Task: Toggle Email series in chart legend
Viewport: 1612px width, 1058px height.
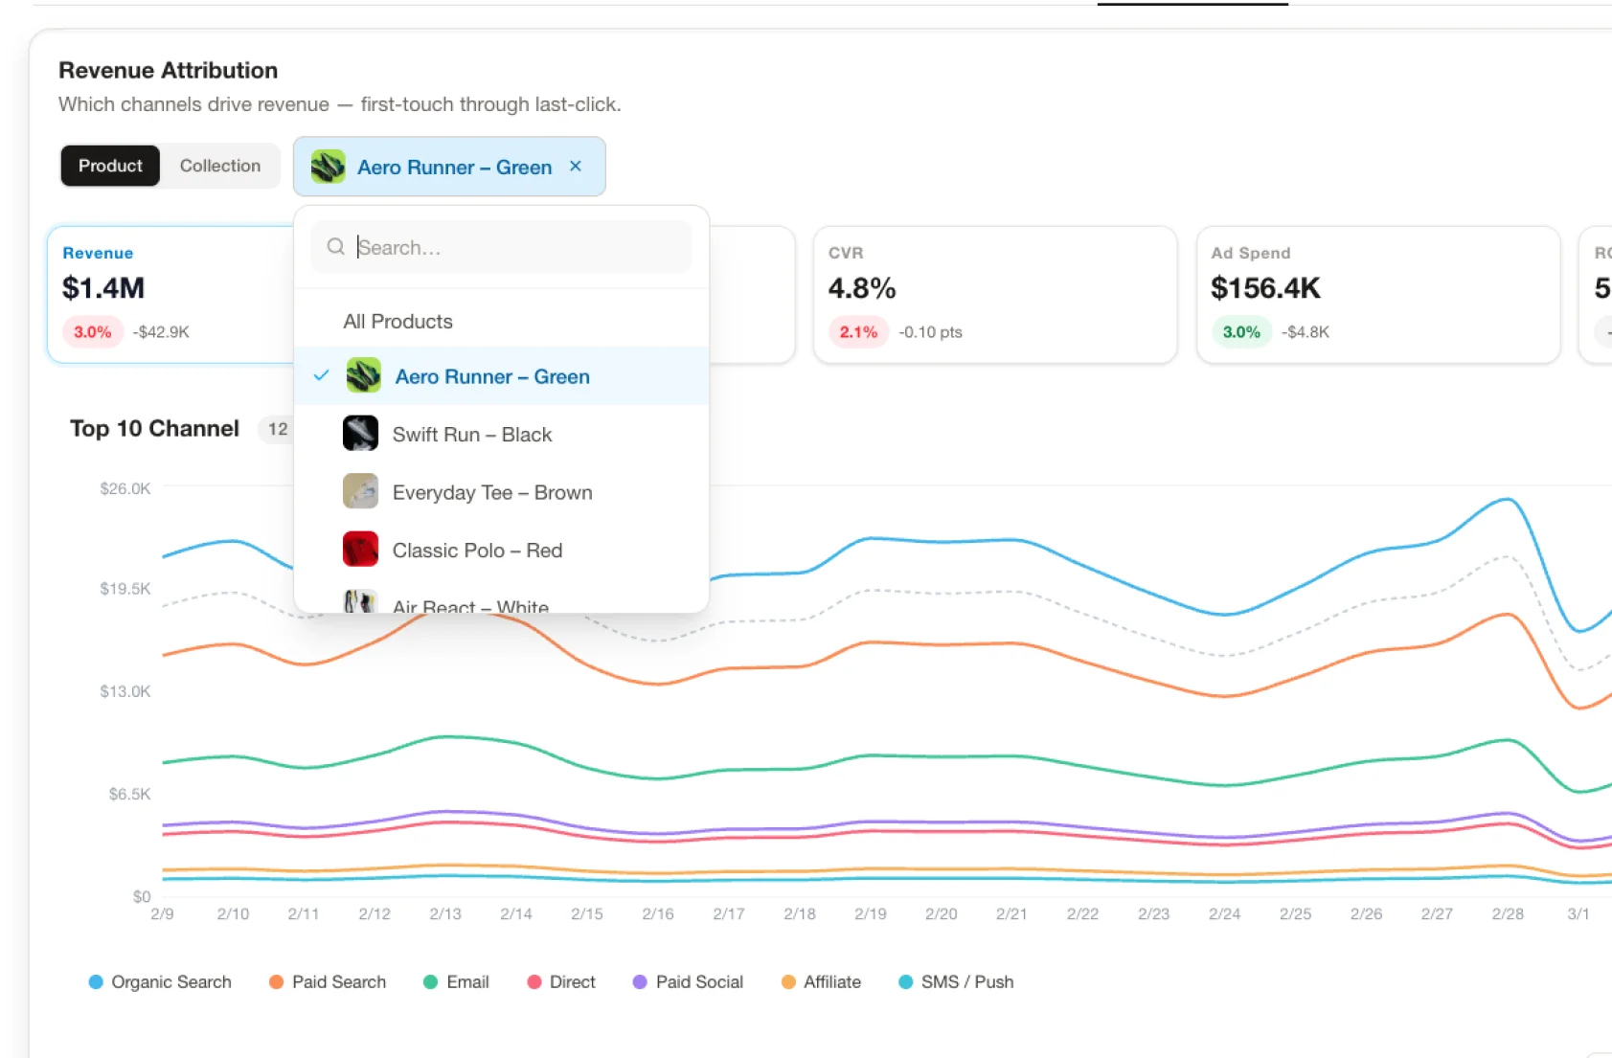Action: coord(456,981)
